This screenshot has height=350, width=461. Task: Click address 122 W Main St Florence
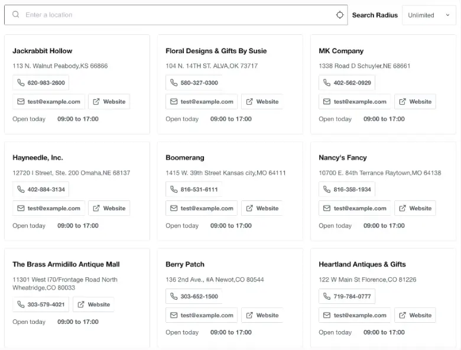click(368, 280)
